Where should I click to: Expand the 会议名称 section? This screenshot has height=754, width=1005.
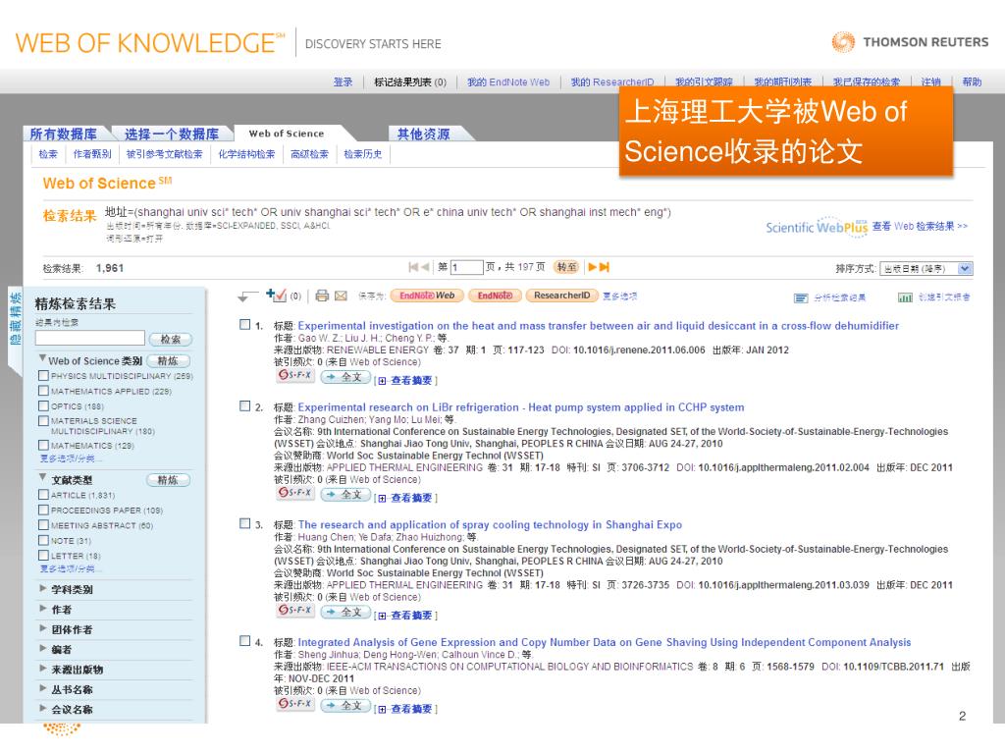(42, 709)
